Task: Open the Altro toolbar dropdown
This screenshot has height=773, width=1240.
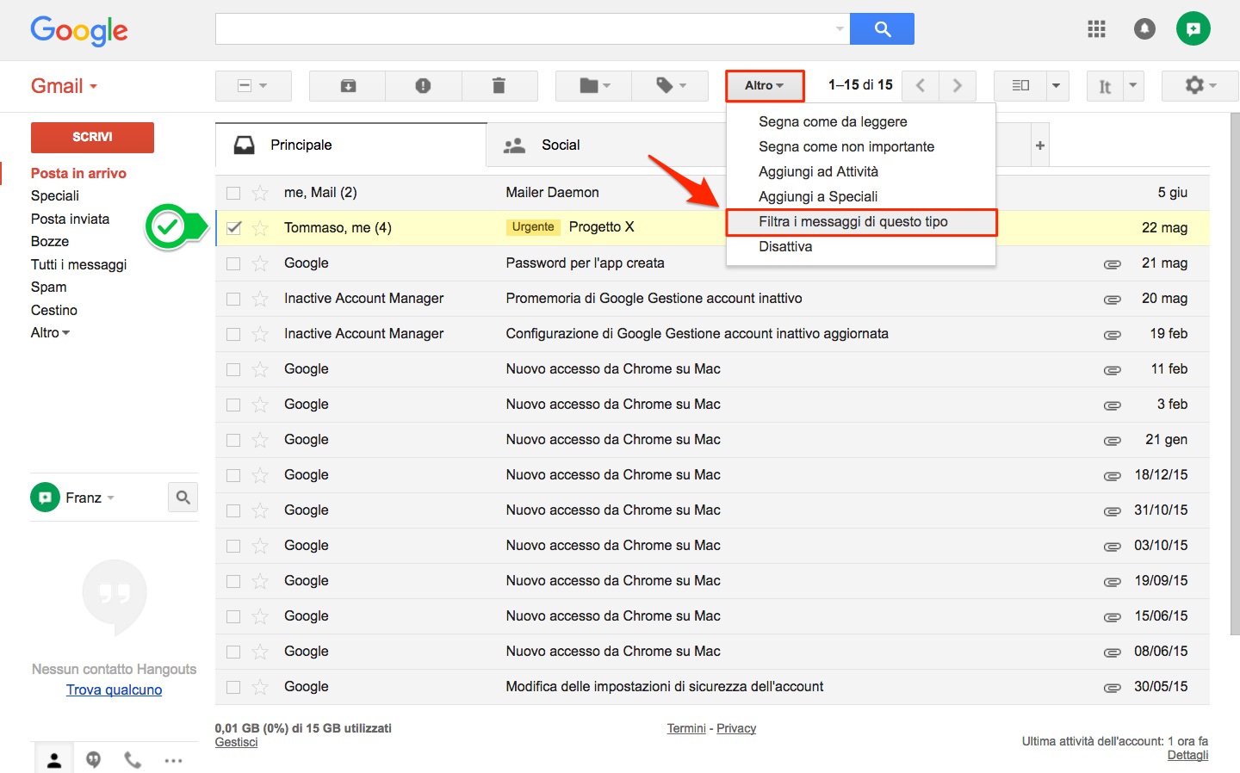Action: coord(765,85)
